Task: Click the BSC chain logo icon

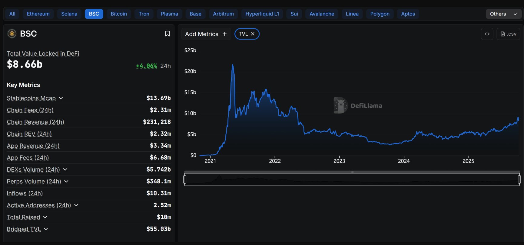Action: (x=12, y=34)
